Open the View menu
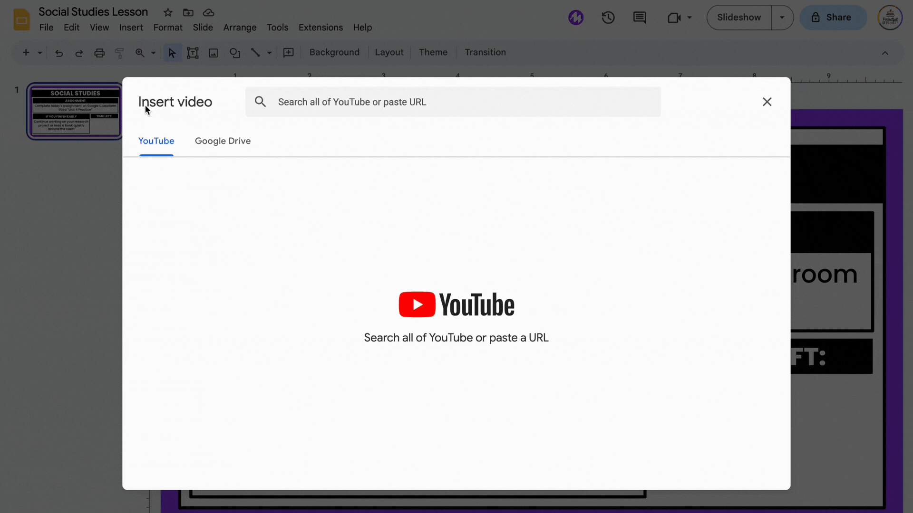Viewport: 913px width, 513px height. (99, 28)
